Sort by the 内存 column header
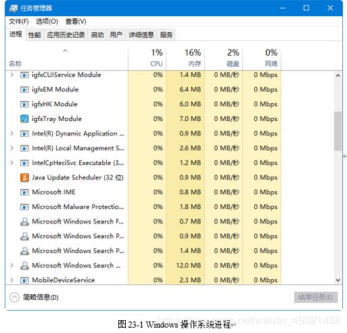 (x=185, y=58)
